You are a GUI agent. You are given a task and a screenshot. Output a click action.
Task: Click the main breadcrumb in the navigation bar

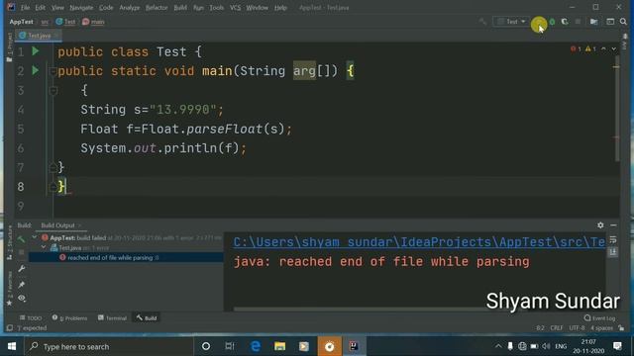click(x=94, y=22)
